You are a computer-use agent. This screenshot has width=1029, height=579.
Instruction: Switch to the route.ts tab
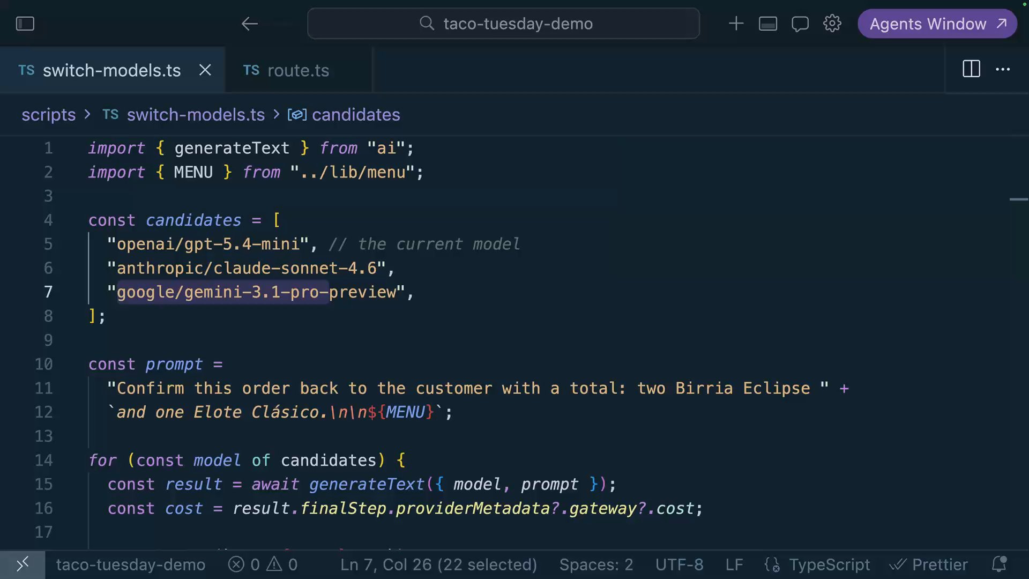[x=298, y=70]
